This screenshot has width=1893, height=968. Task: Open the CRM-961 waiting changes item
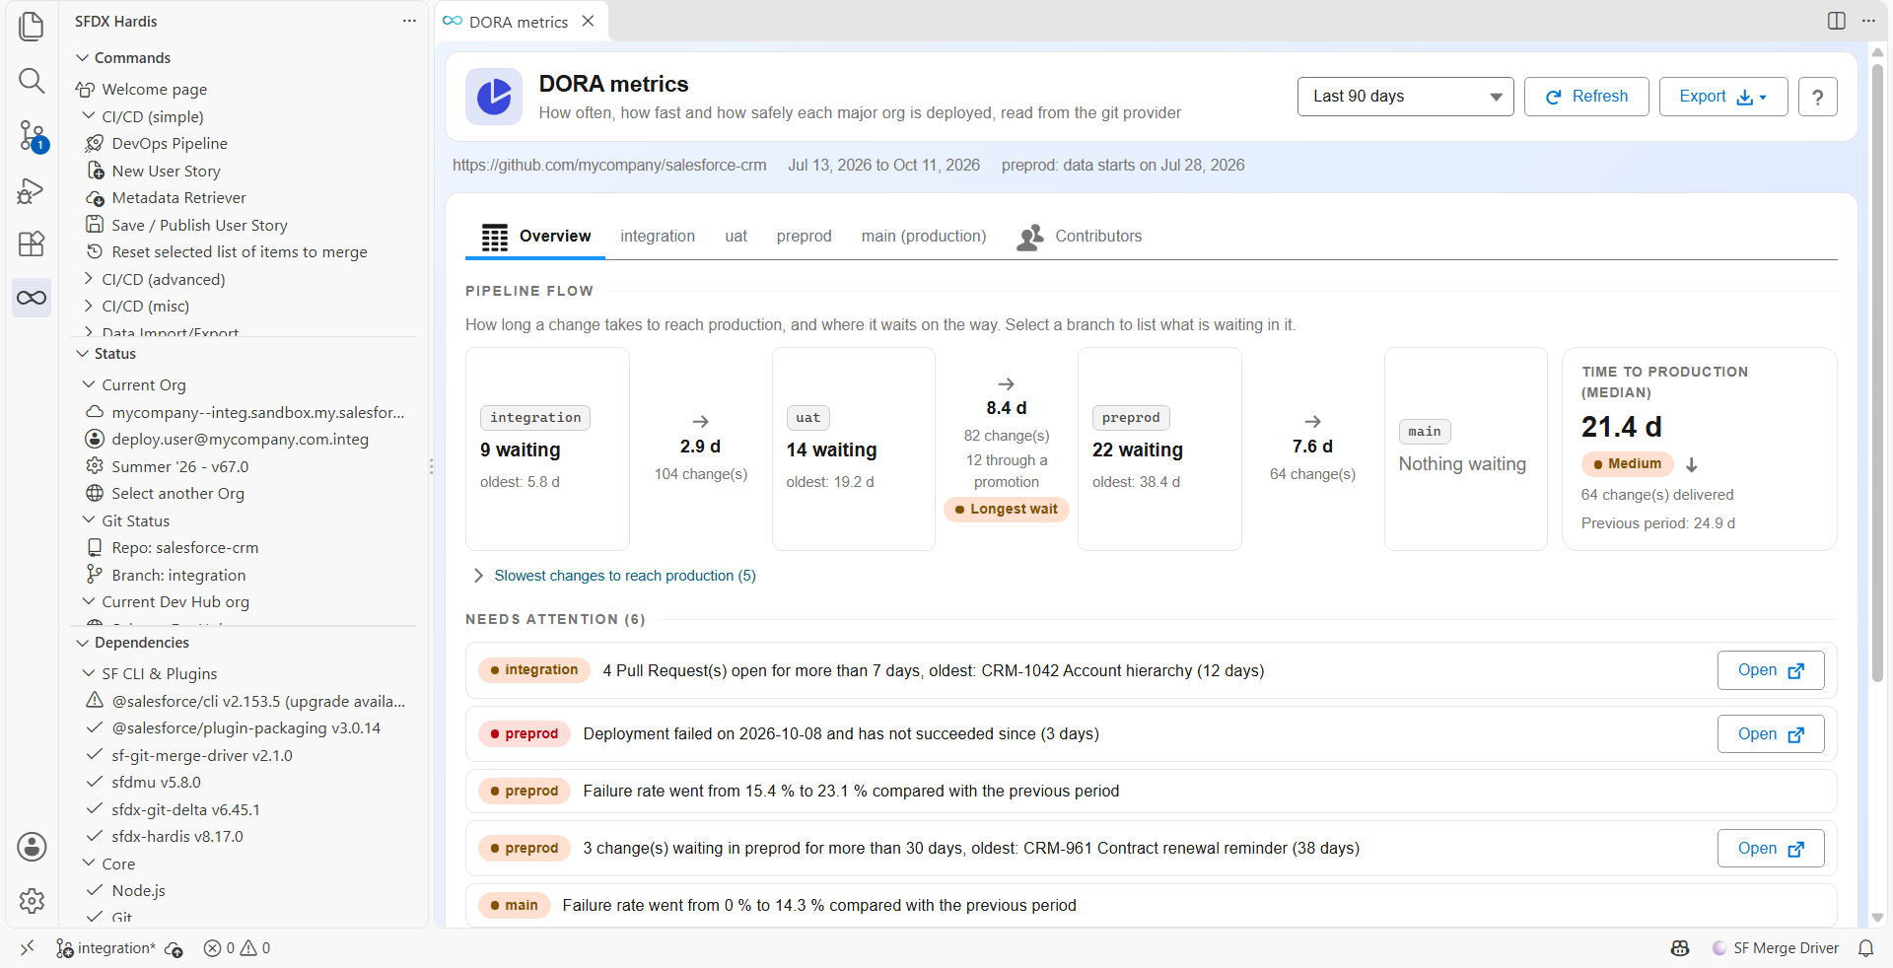(1771, 849)
